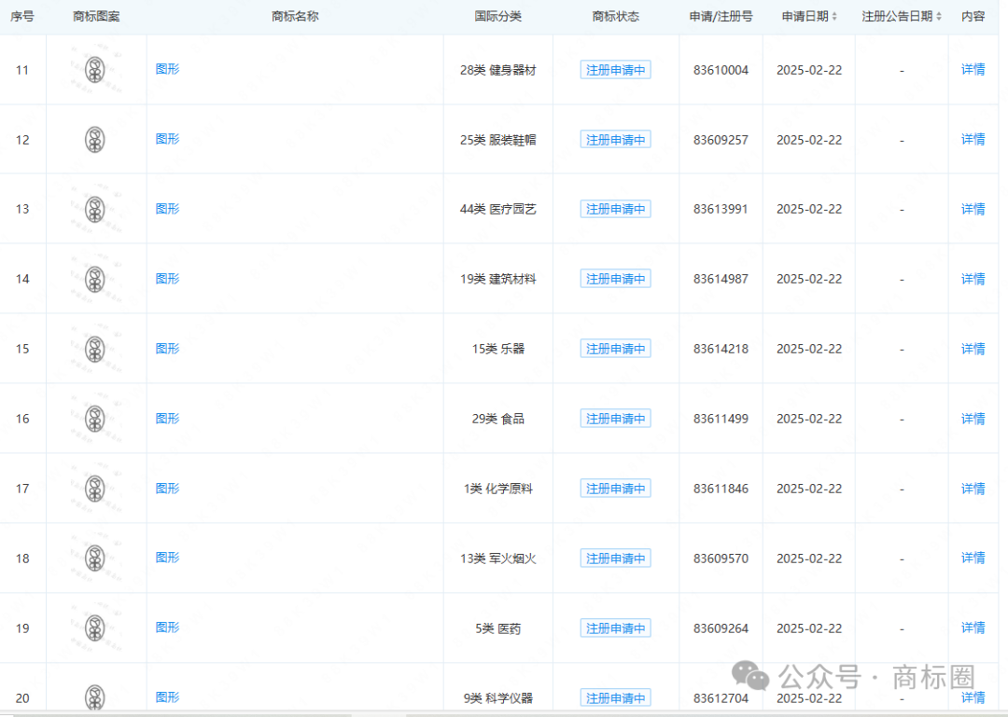Open trademark image thumbnail in row 12

coord(95,140)
